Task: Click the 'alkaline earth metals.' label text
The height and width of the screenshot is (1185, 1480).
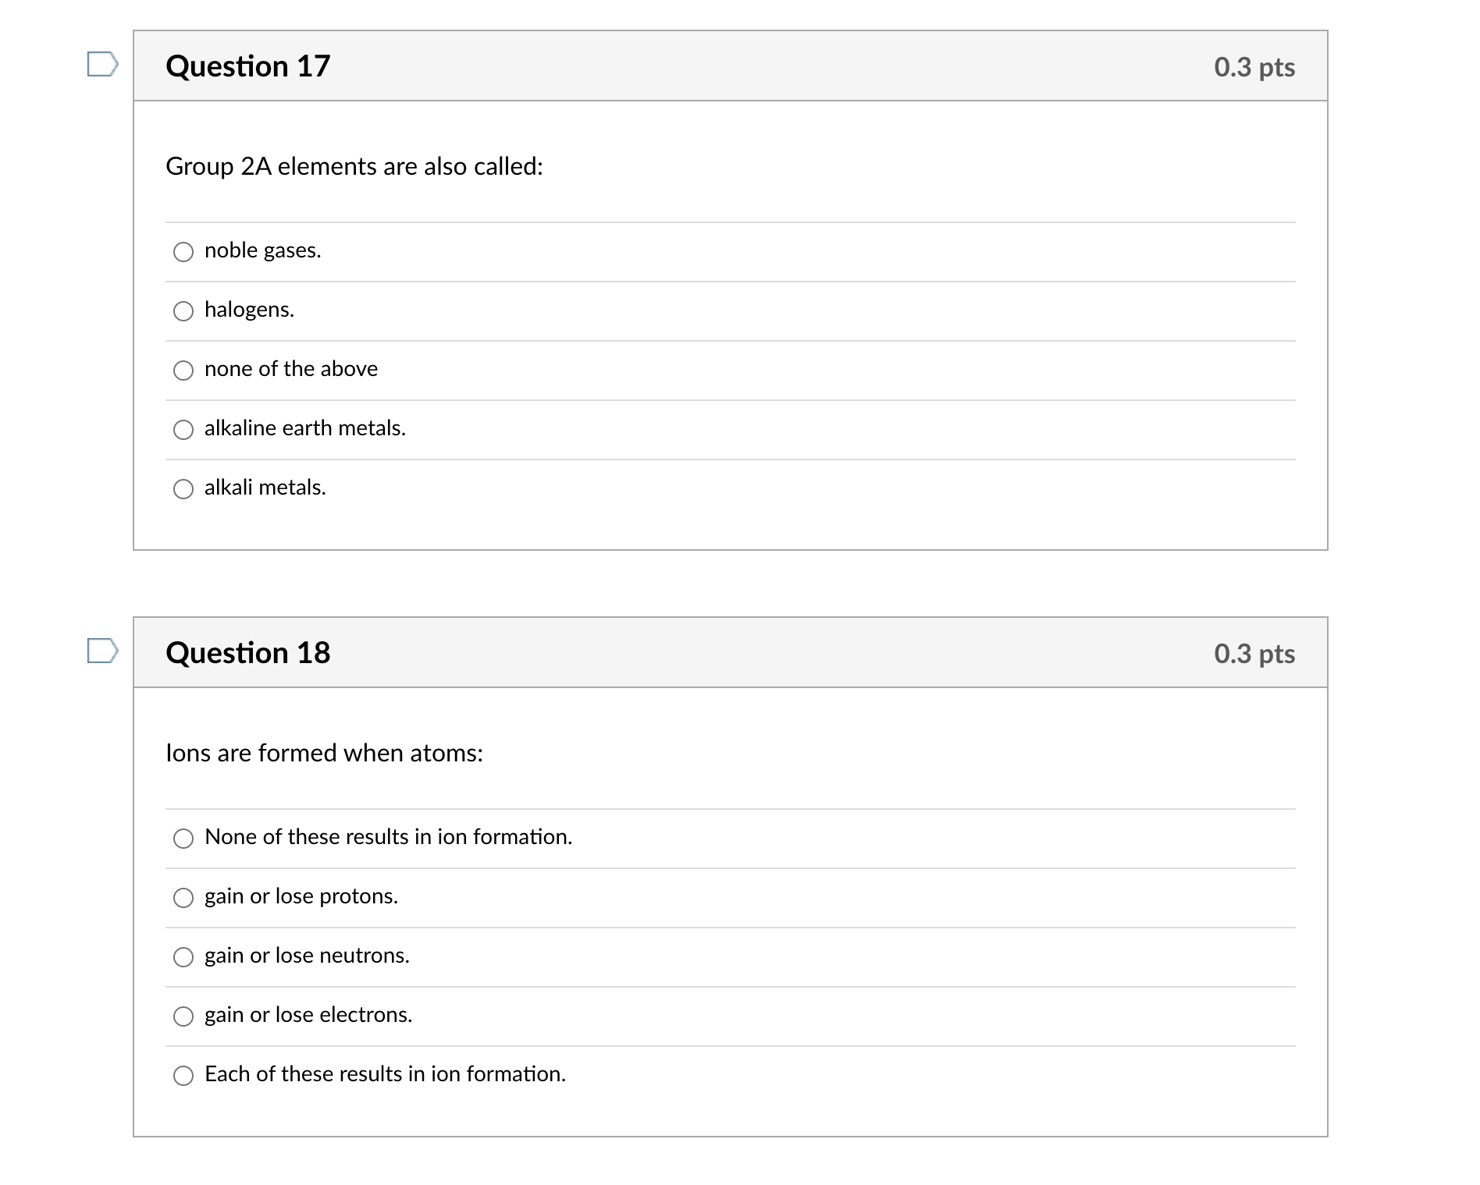Action: [x=305, y=428]
